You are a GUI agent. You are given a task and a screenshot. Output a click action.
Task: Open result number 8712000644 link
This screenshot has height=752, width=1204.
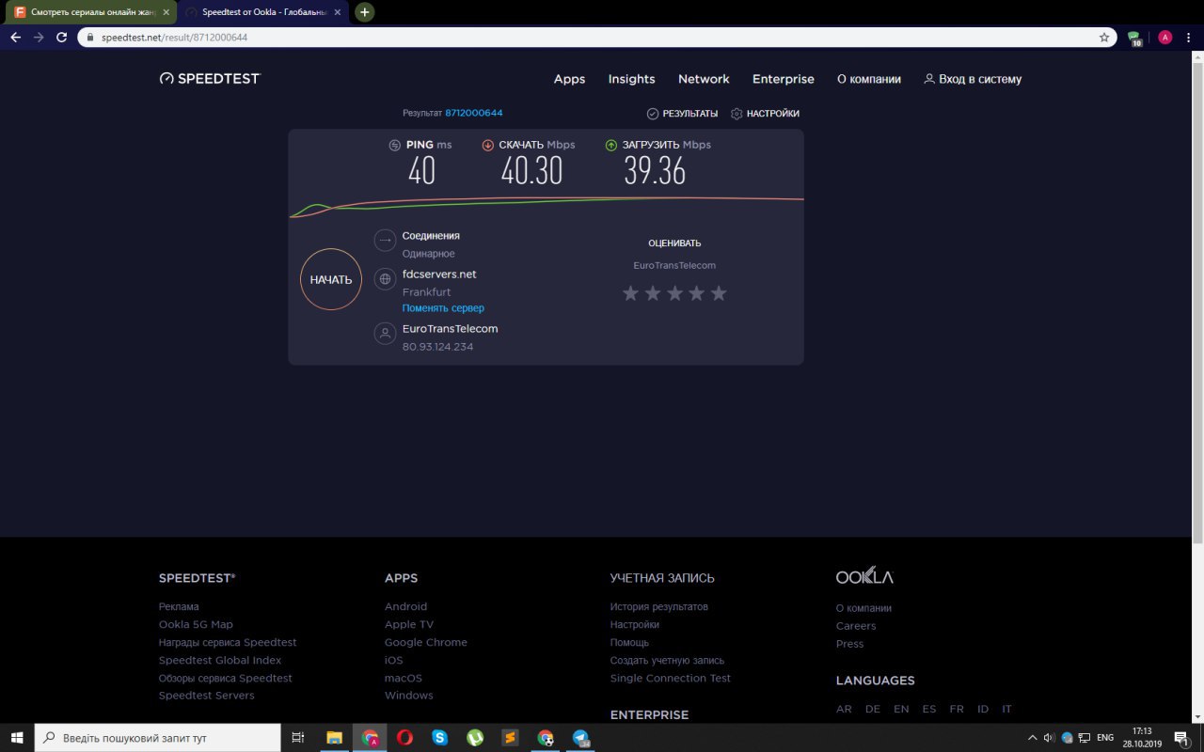(x=474, y=113)
